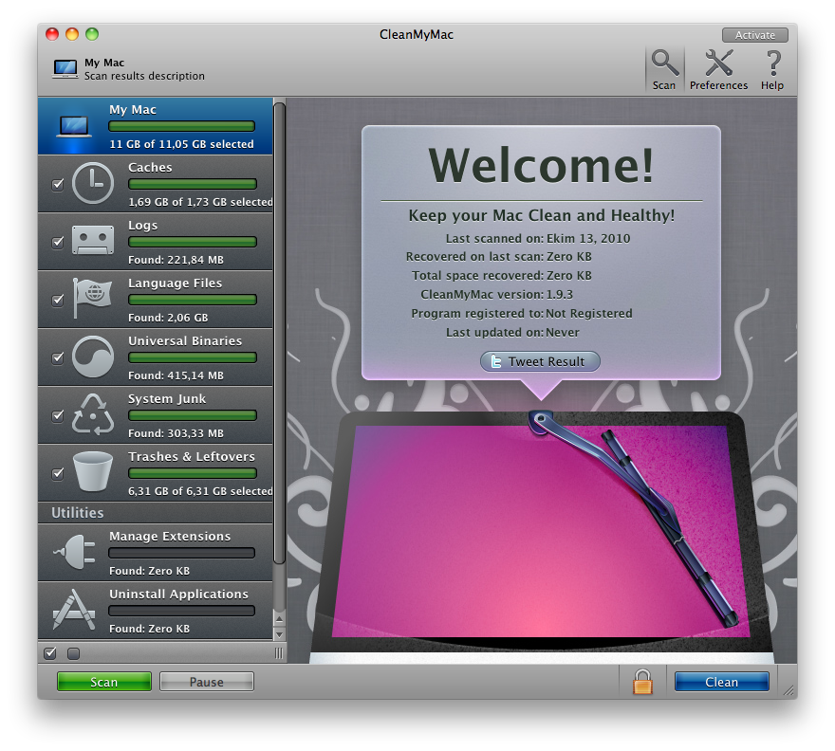Screen dimensions: 835x751
Task: Click the Tweet Result button
Action: pos(540,361)
